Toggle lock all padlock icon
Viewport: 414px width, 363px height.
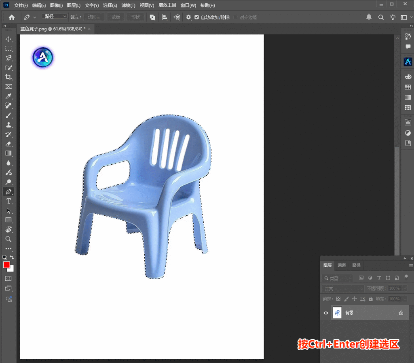(x=371, y=299)
